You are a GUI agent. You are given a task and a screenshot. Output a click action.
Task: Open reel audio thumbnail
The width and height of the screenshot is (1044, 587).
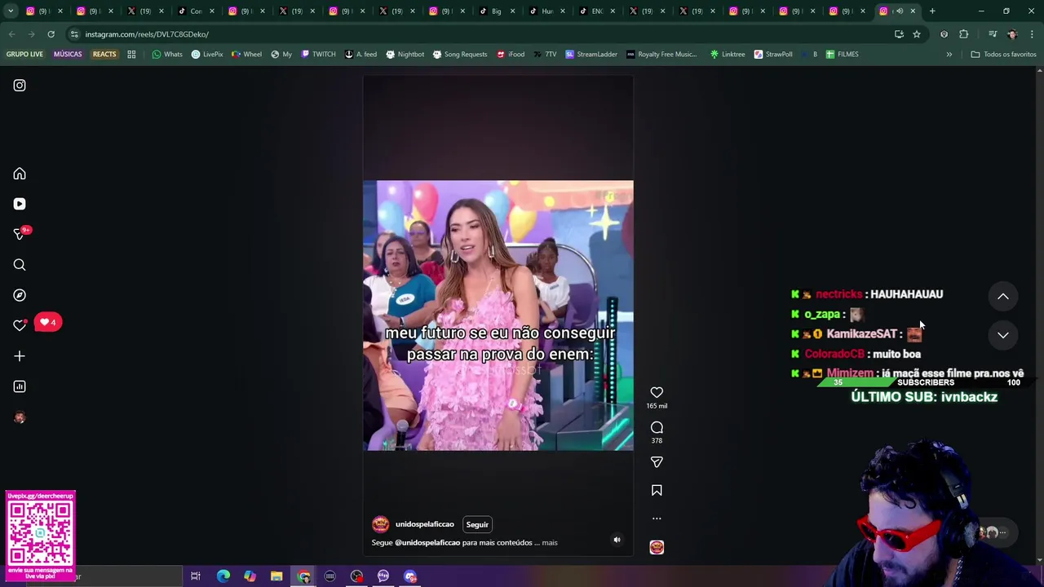coord(657,547)
